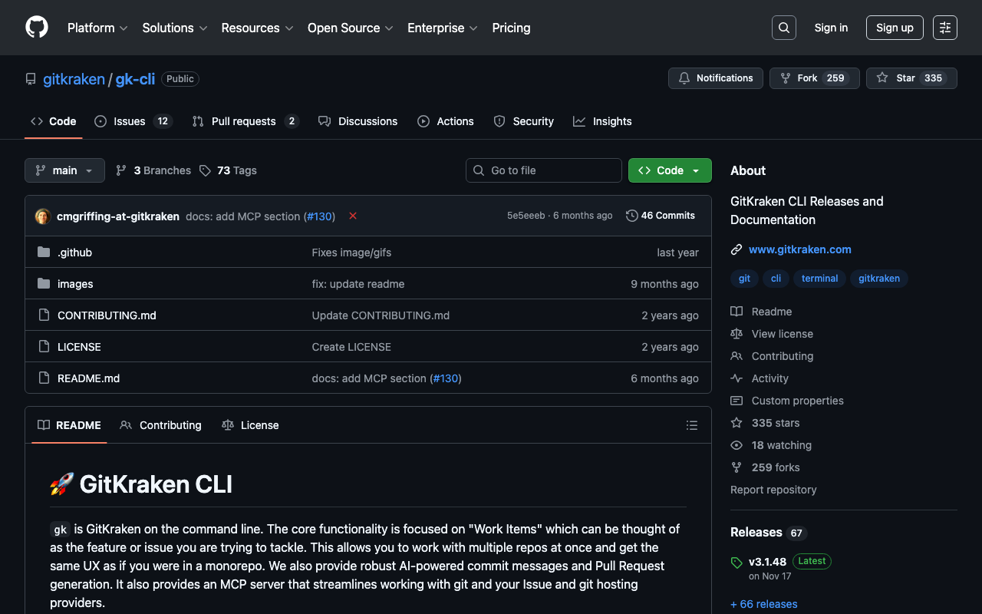
Task: Open the .github folder
Action: pyautogui.click(x=74, y=253)
